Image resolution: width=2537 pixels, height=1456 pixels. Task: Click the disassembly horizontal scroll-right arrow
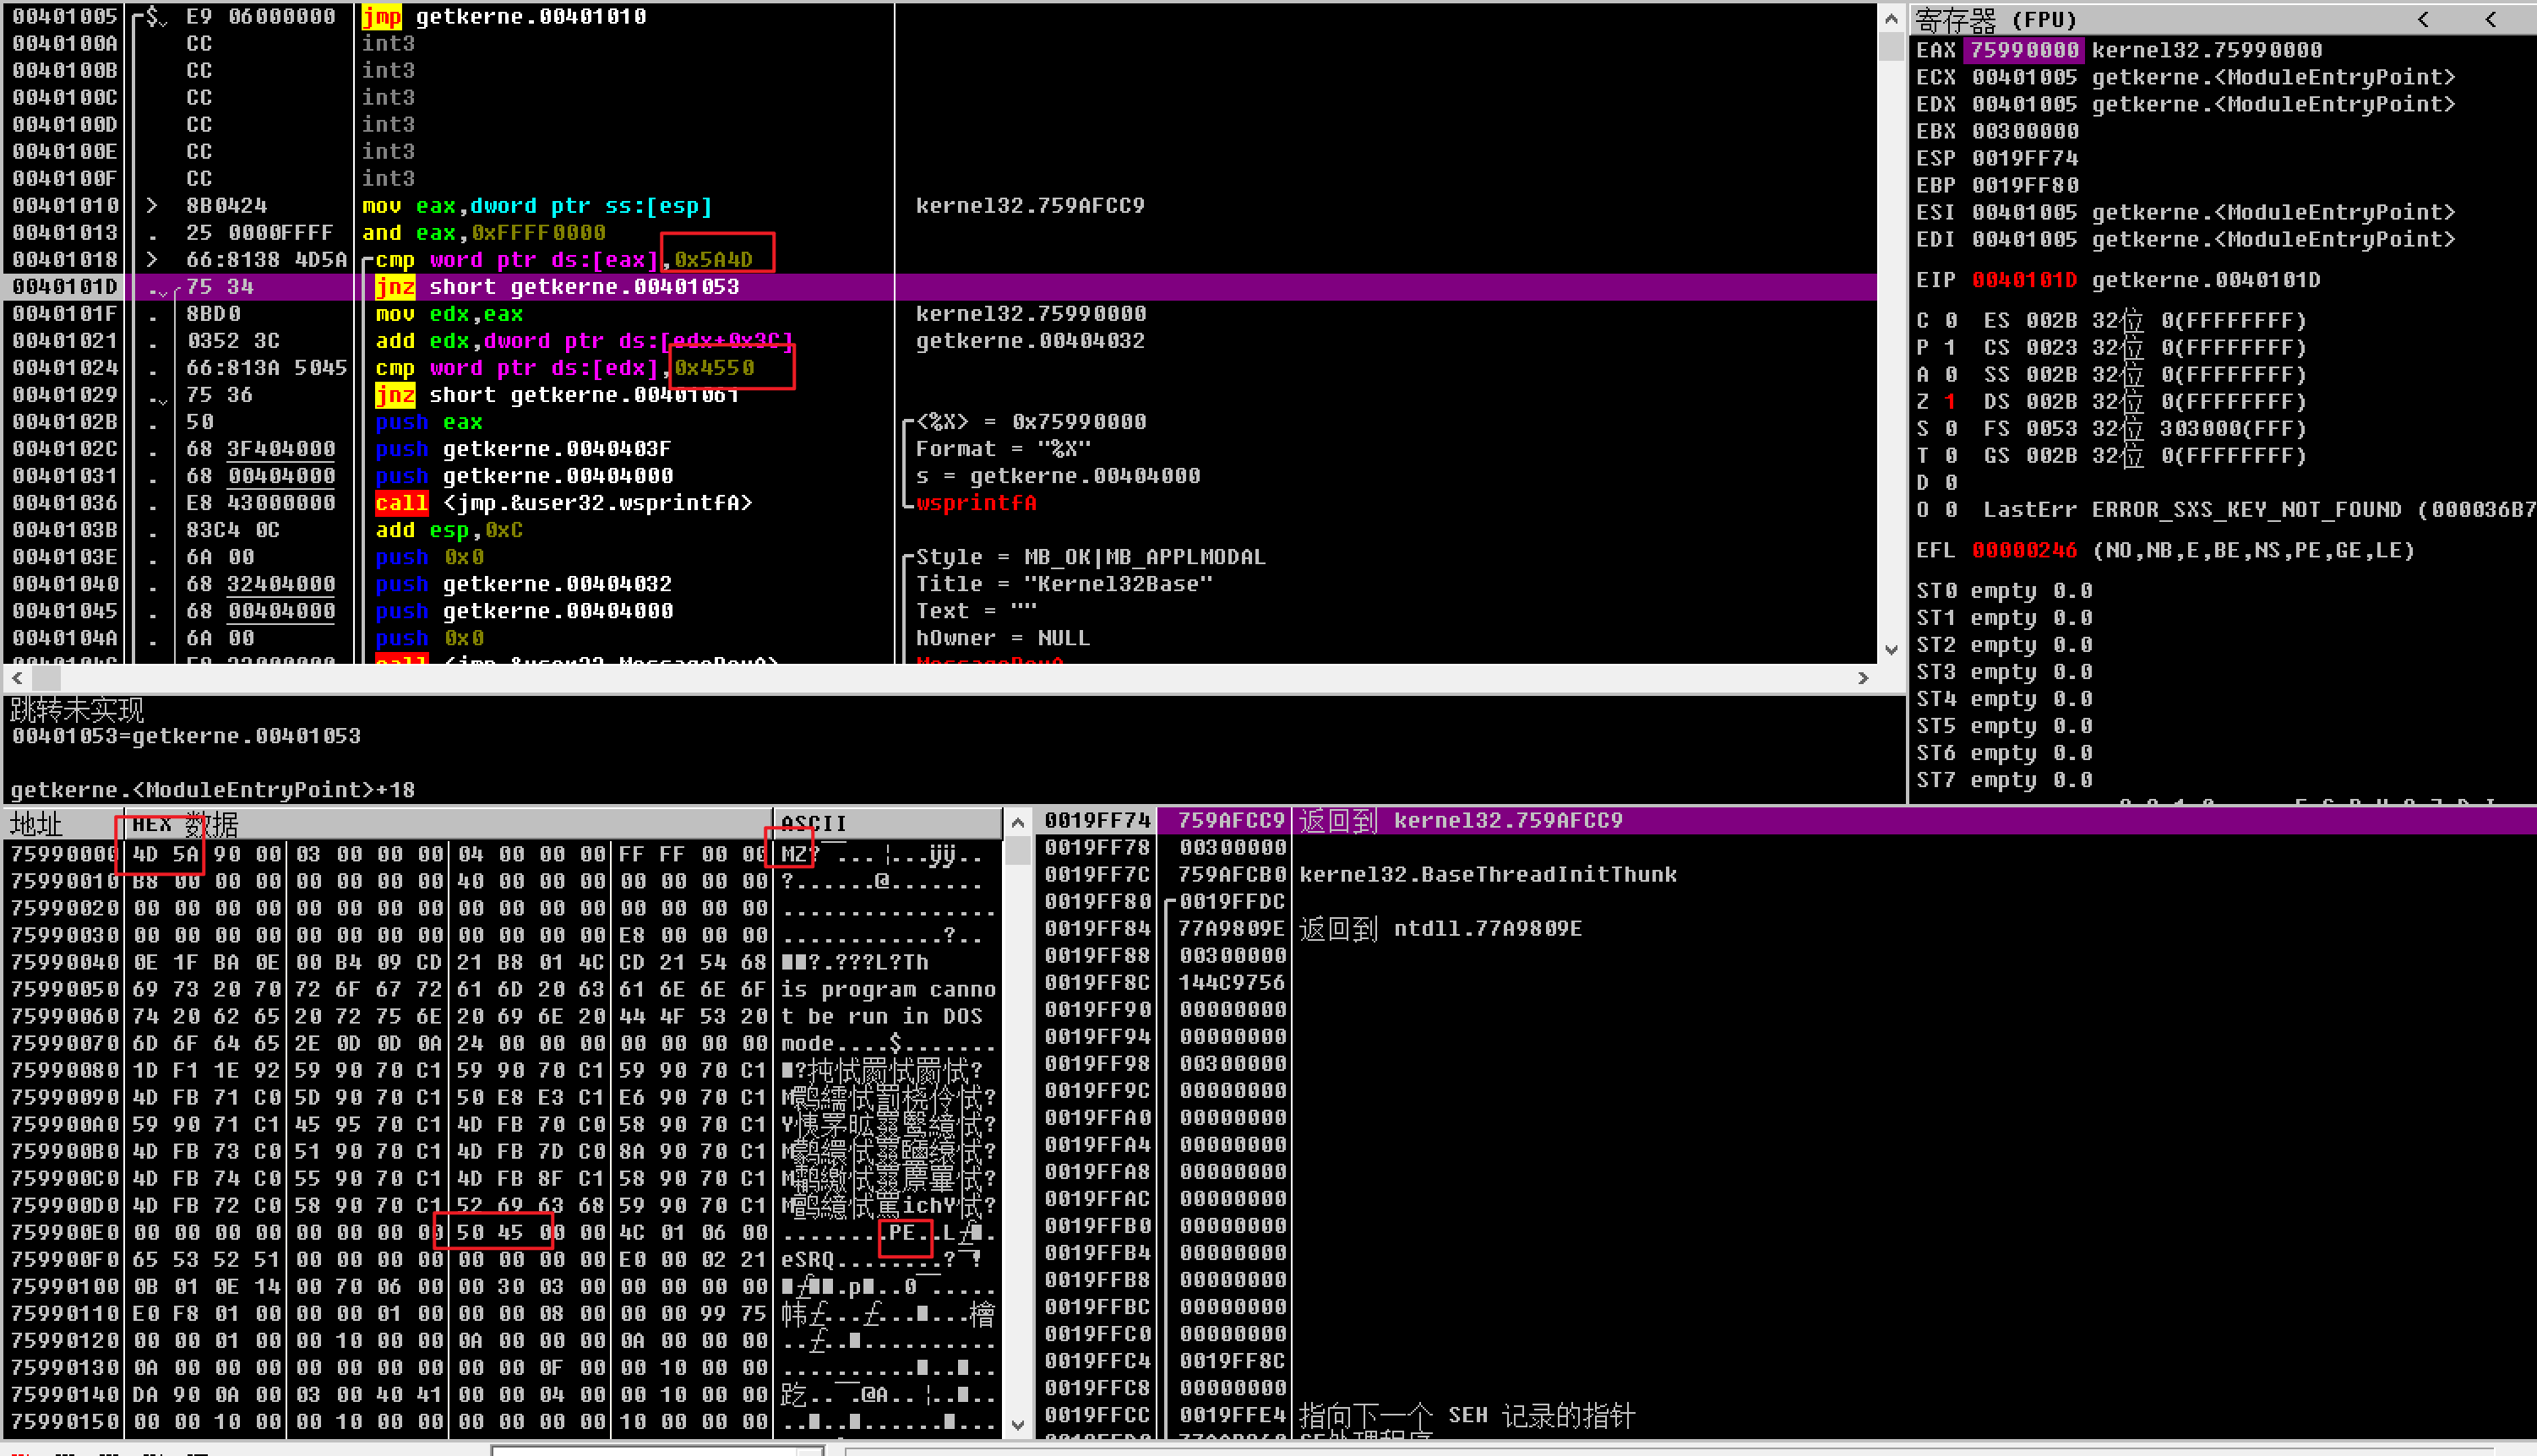coord(1863,678)
